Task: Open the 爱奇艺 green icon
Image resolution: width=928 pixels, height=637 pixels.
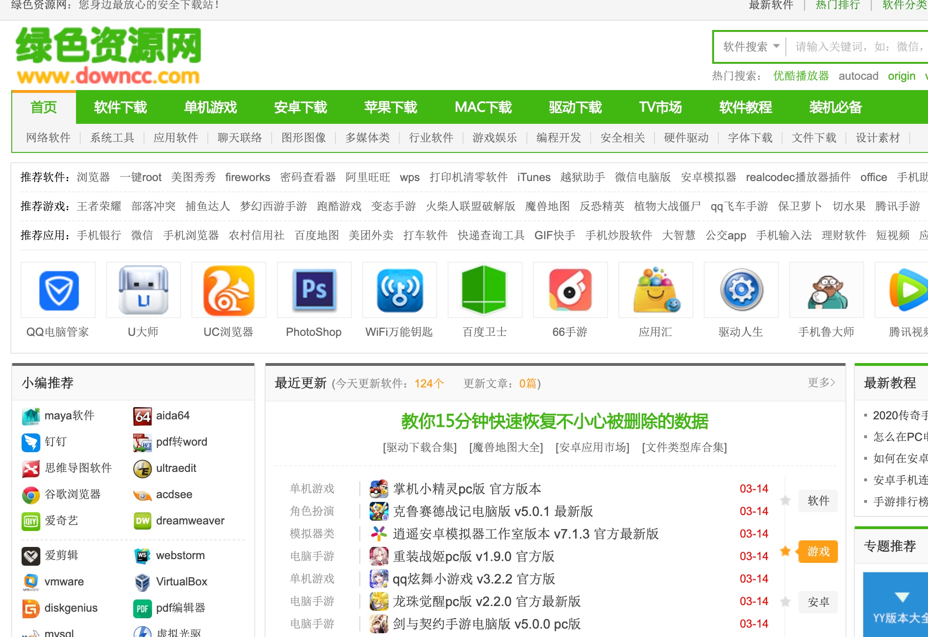Action: (x=31, y=521)
